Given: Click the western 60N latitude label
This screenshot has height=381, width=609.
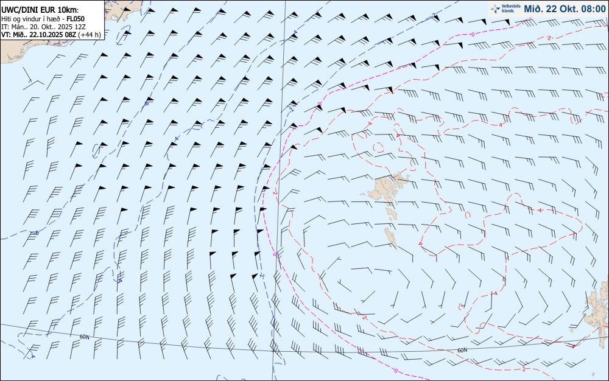Looking at the screenshot, I should (x=85, y=337).
